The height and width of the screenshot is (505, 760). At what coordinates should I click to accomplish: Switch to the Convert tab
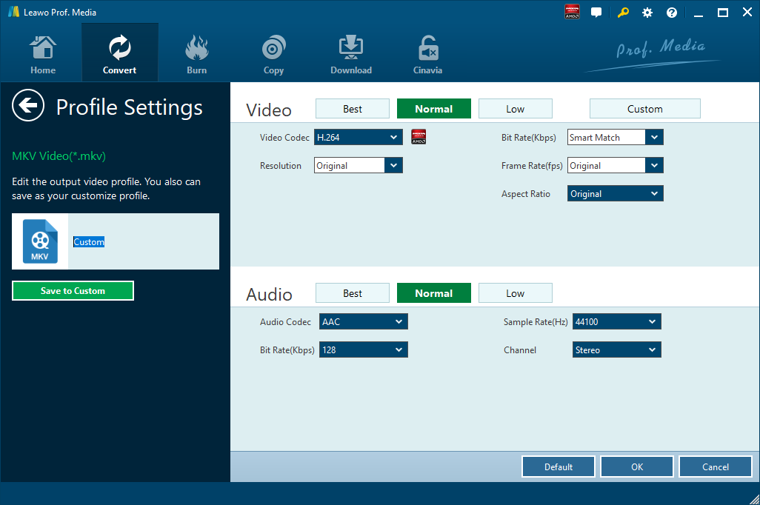tap(119, 54)
